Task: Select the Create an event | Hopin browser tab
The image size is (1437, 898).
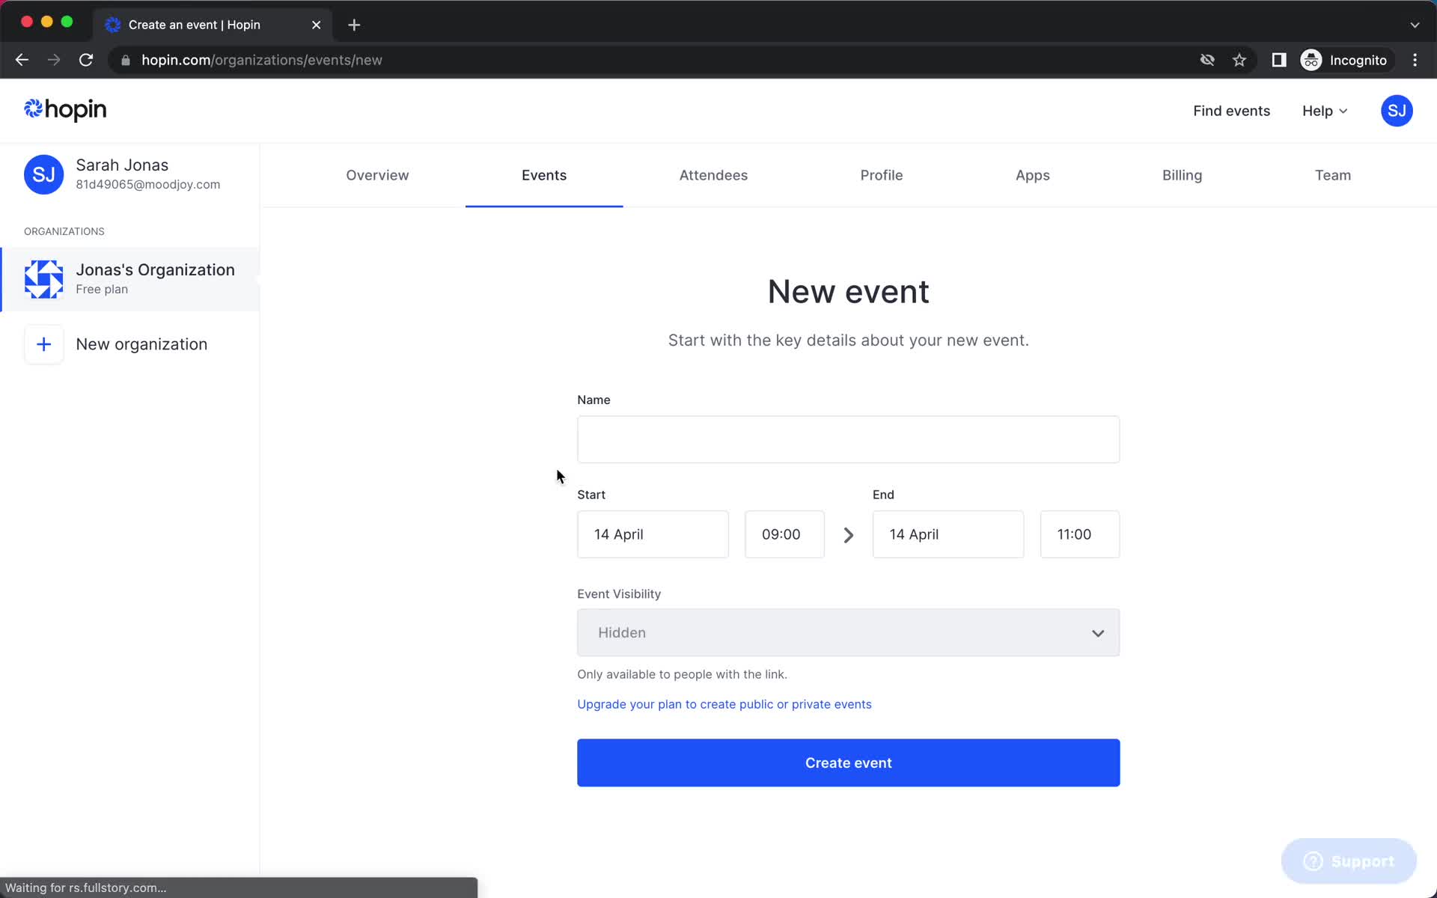Action: coord(213,25)
